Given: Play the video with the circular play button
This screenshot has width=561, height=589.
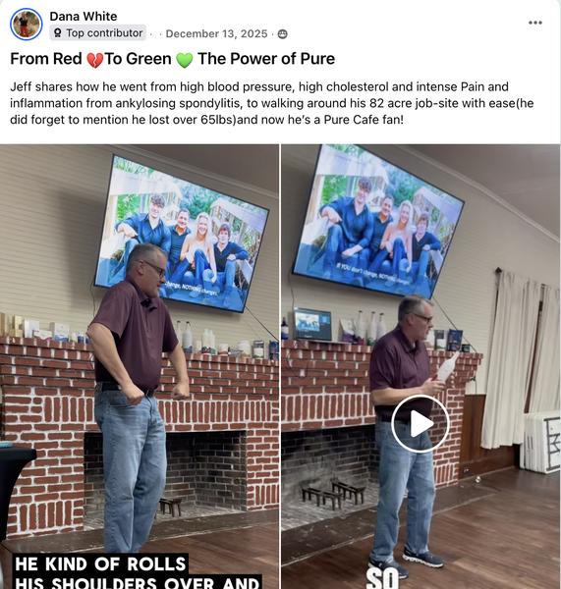Looking at the screenshot, I should tap(420, 423).
